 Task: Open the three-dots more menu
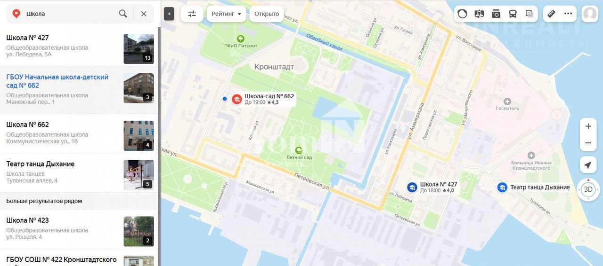(568, 14)
